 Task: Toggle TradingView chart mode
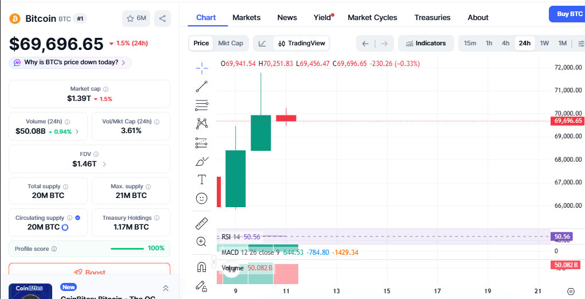[x=302, y=43]
